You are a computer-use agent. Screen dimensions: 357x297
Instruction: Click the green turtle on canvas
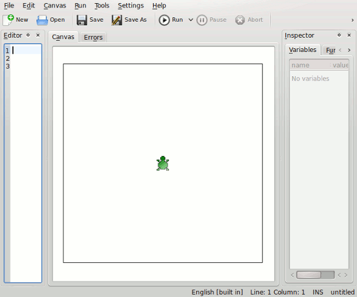pos(163,163)
